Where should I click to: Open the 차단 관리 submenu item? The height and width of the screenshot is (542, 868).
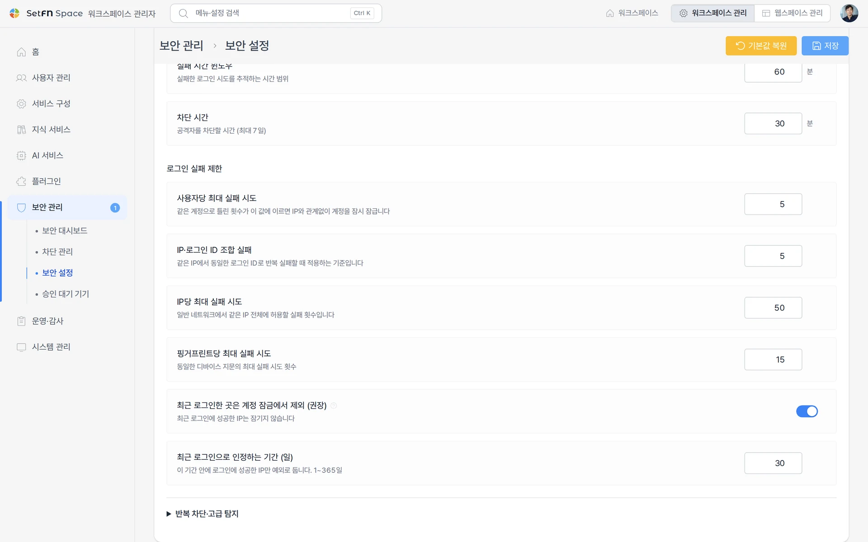pos(57,252)
